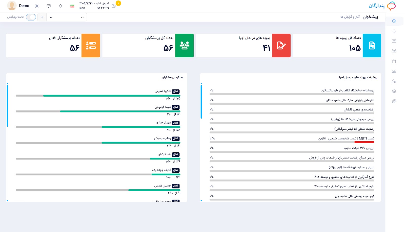
Task: Open the calendar icon in sidebar
Action: click(x=394, y=61)
